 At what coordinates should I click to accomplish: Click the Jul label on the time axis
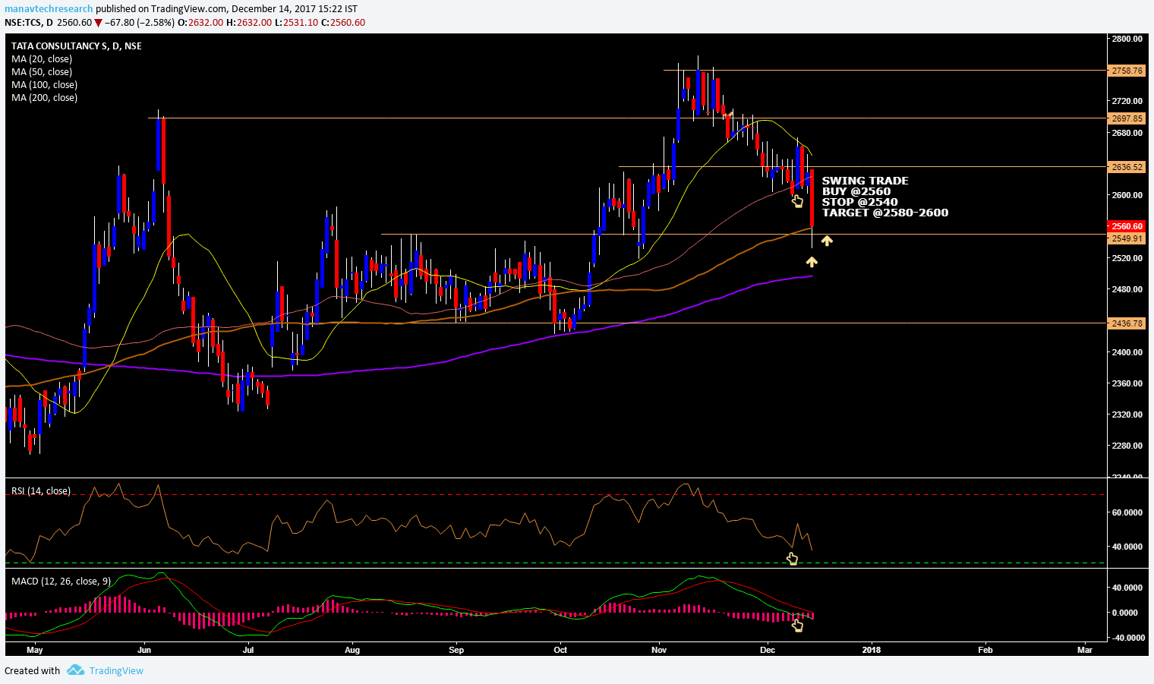(x=248, y=650)
